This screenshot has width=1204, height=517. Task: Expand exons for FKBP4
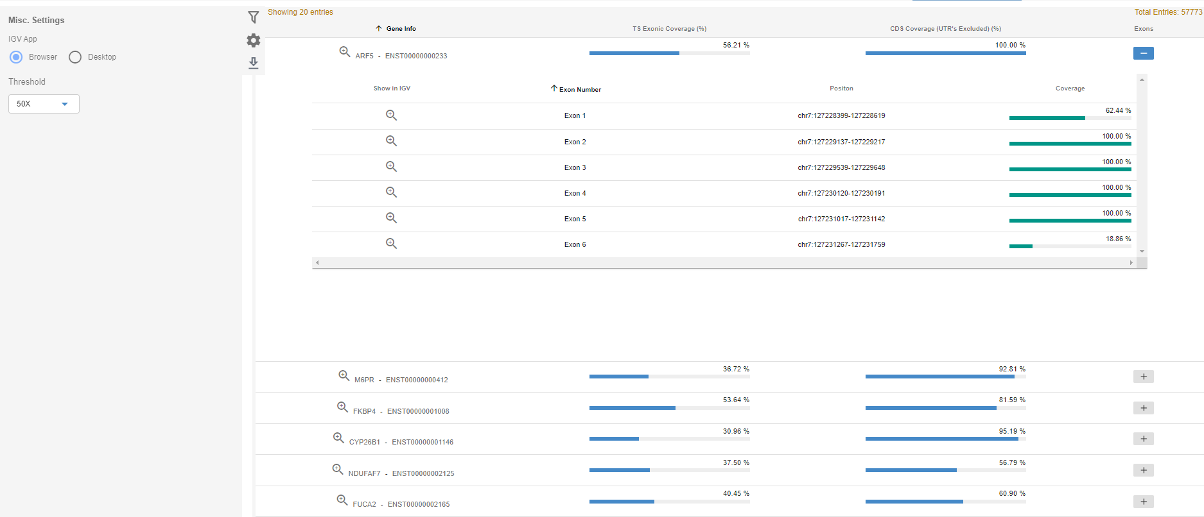[x=1143, y=408]
